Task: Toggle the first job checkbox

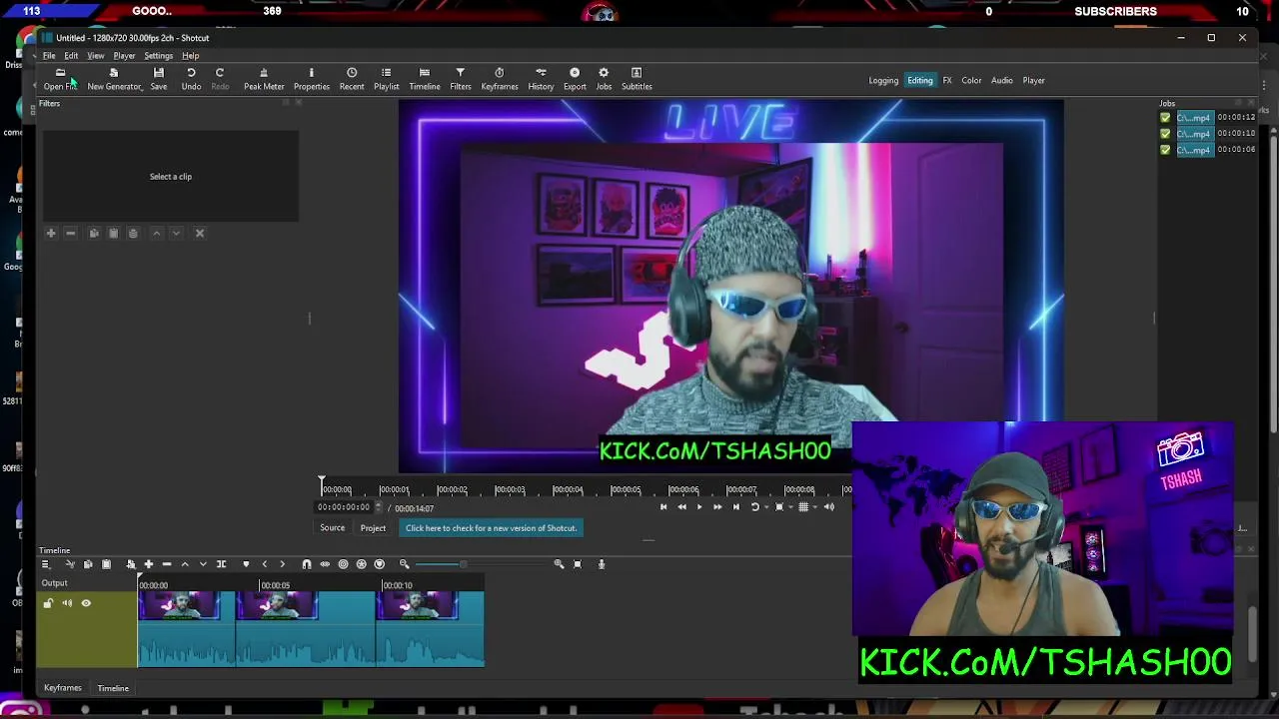Action: click(1165, 118)
